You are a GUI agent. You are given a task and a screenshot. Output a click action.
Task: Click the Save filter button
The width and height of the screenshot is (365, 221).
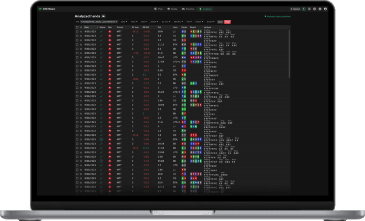(x=220, y=22)
